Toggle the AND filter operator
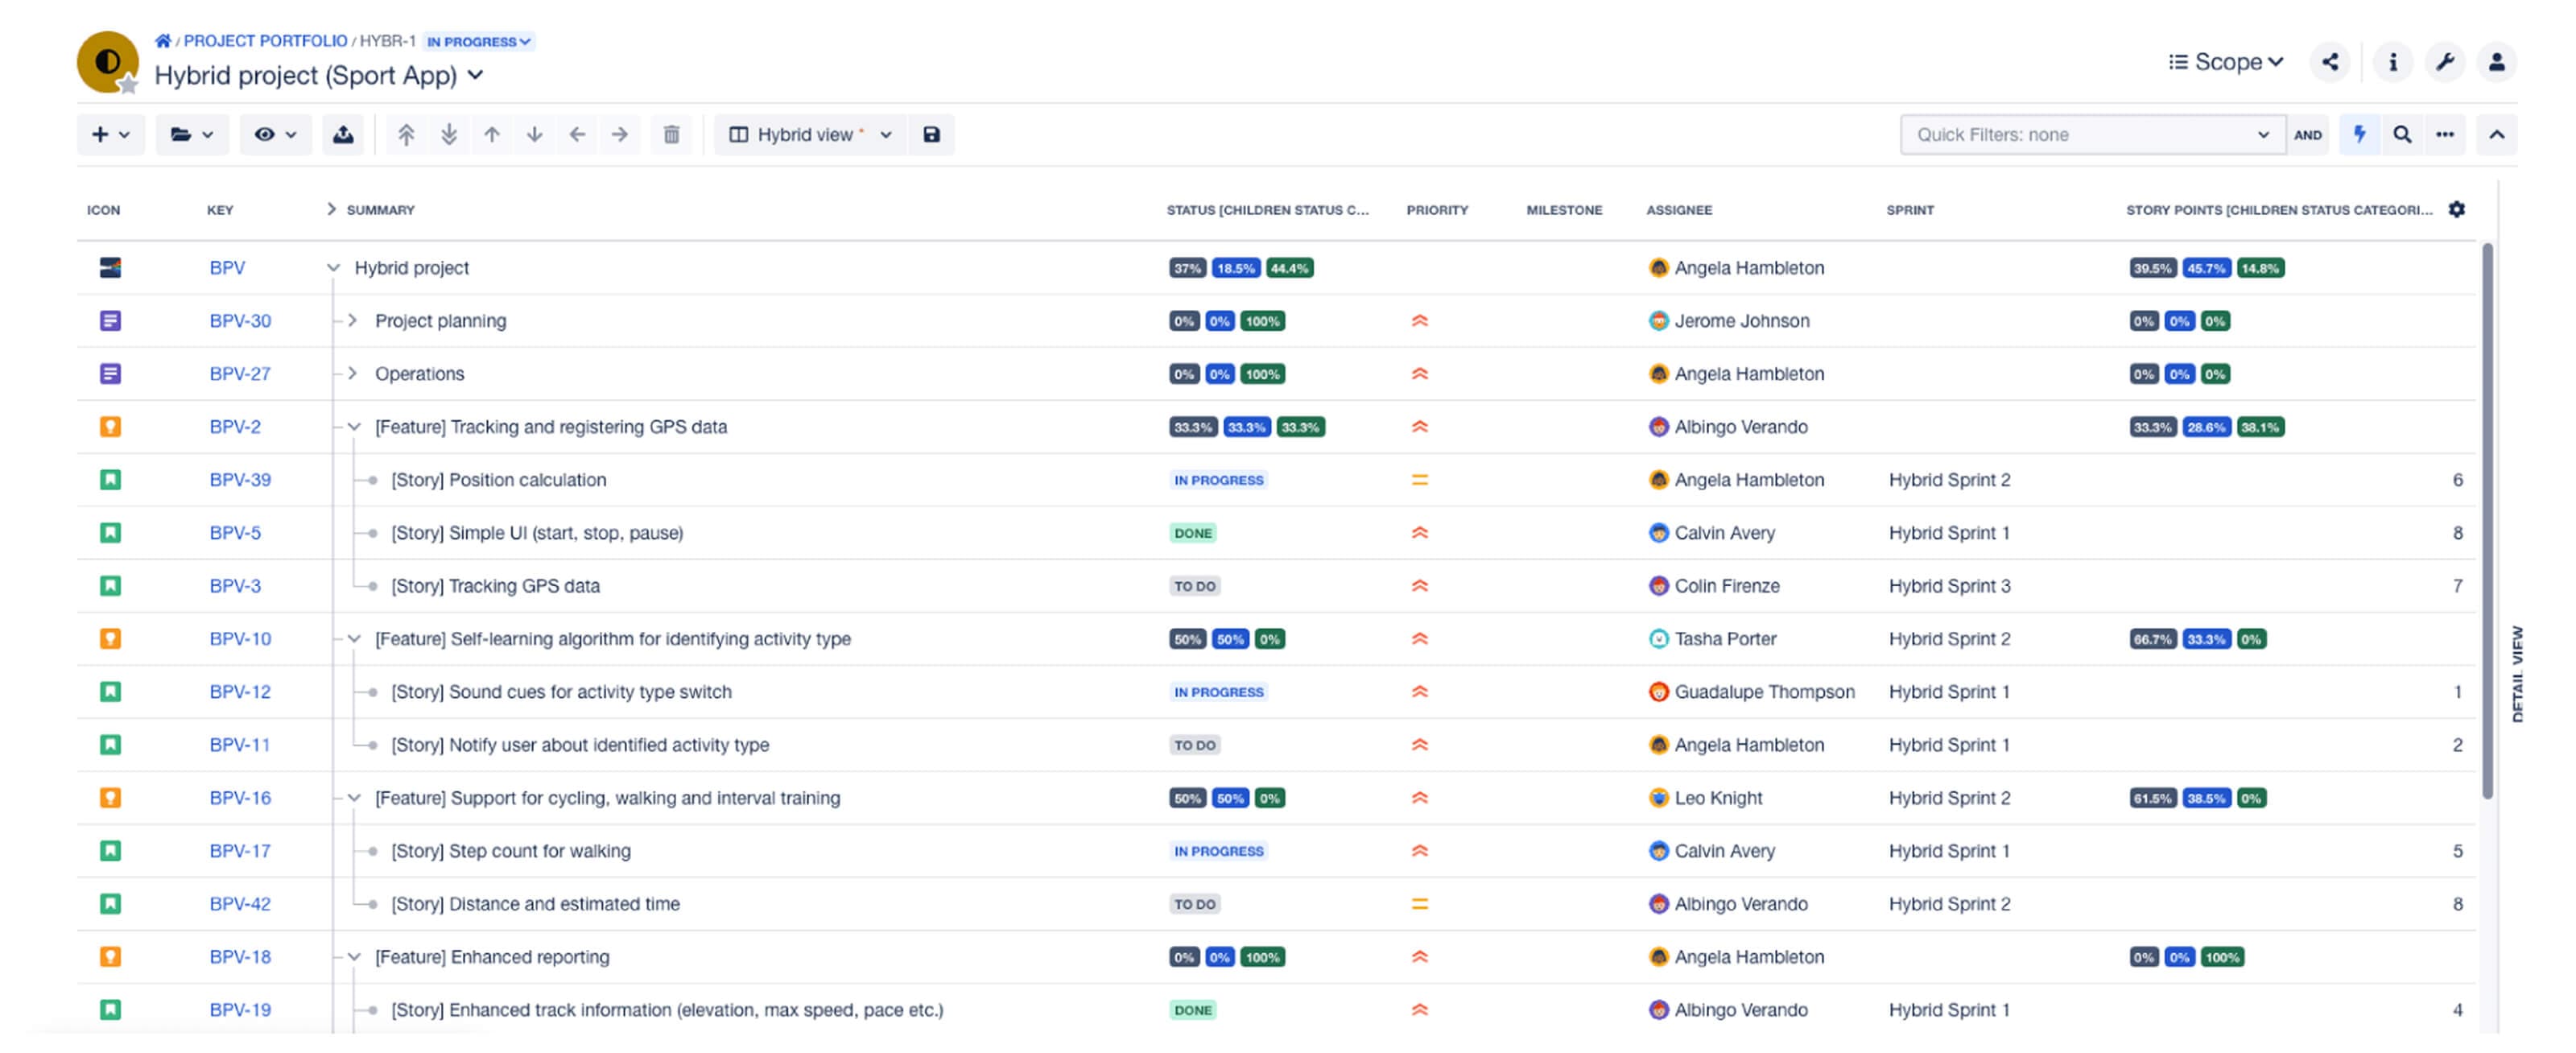This screenshot has width=2576, height=1053. pos(2308,135)
